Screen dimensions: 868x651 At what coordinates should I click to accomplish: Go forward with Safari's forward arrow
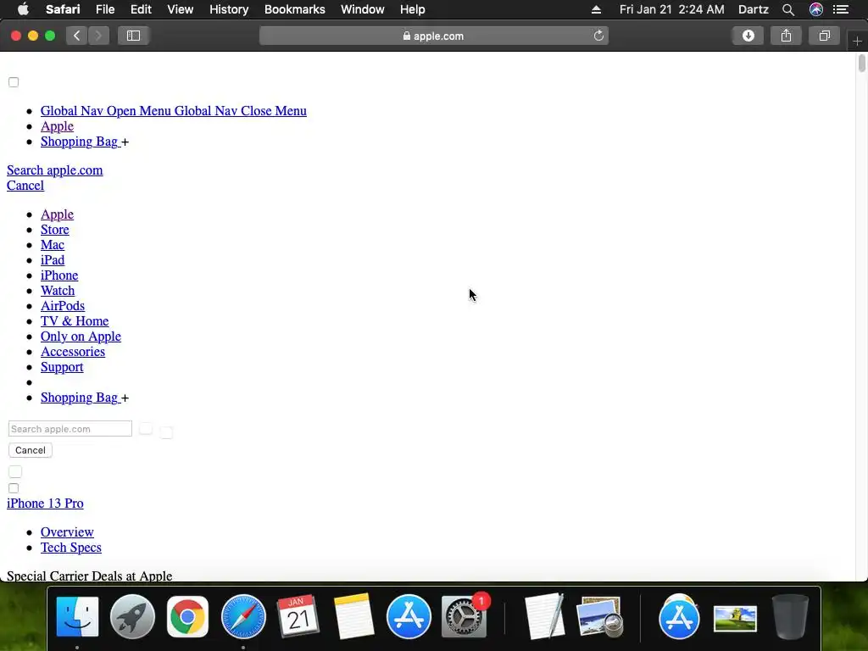[x=98, y=36]
